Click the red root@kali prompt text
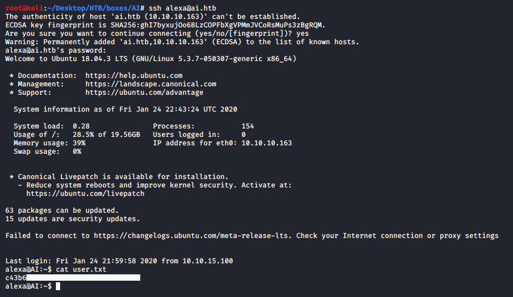 (20, 8)
